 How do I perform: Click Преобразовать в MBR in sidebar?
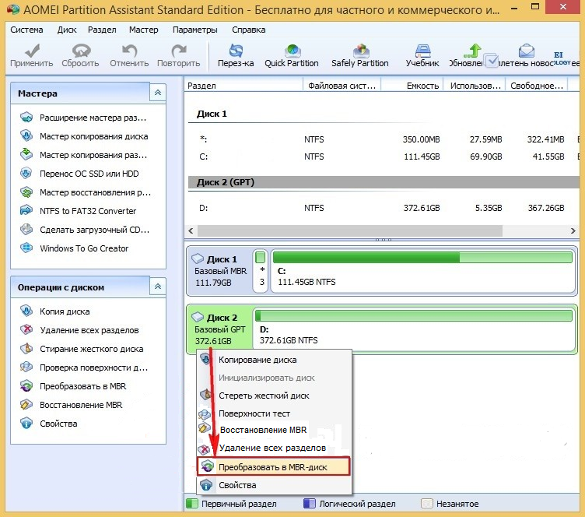[73, 386]
